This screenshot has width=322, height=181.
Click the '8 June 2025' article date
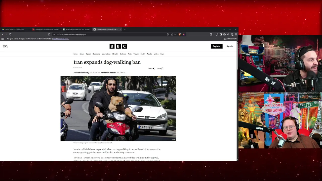click(x=77, y=68)
